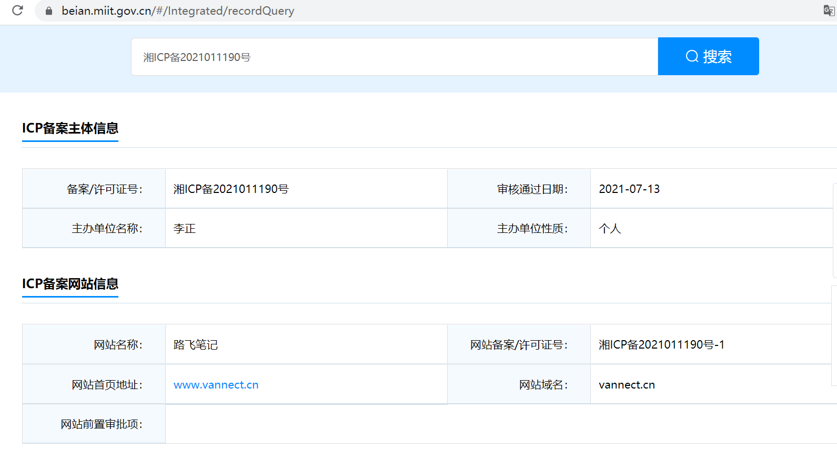Click the 网站首页地址 label cell
This screenshot has width=837, height=449.
107,385
